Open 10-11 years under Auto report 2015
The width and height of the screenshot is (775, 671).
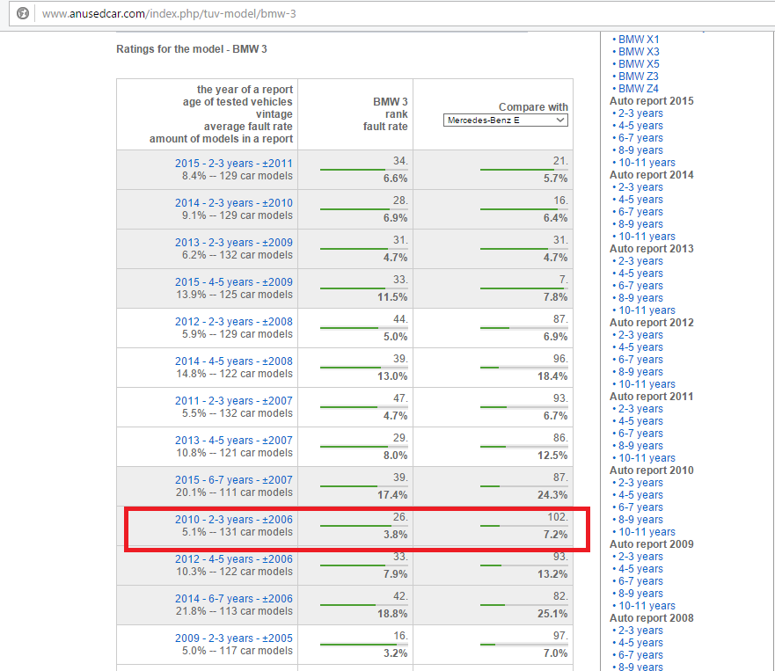click(x=647, y=163)
